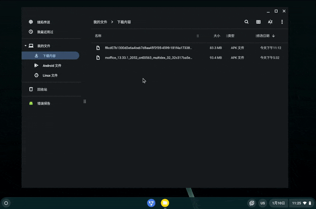Minimize the Files window
This screenshot has height=209, width=316.
pos(268,11)
